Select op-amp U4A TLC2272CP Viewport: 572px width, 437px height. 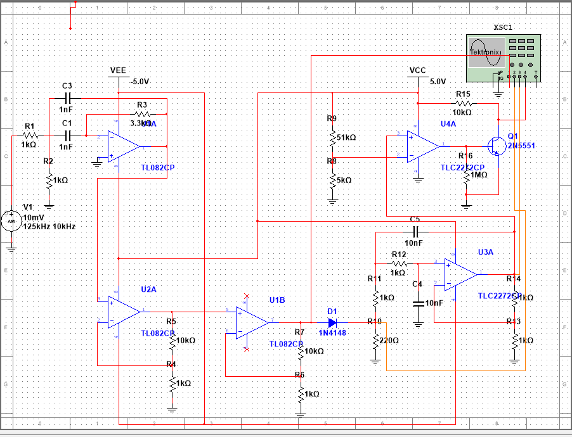pyautogui.click(x=419, y=146)
